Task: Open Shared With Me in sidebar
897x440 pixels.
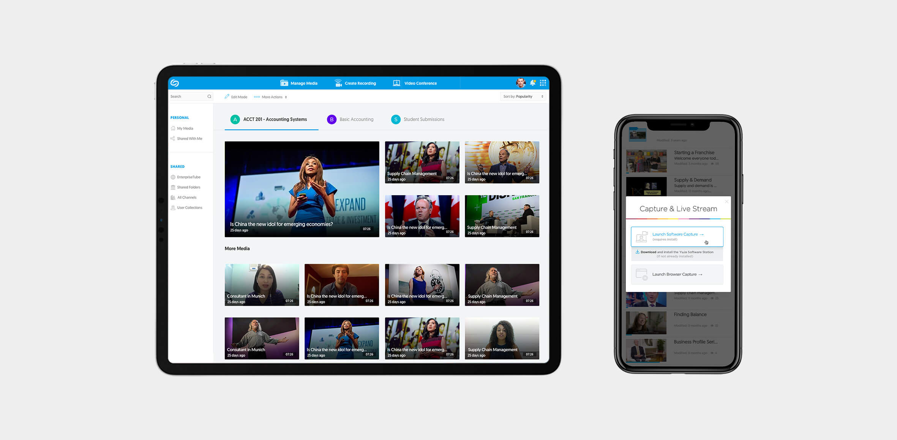Action: [186, 139]
